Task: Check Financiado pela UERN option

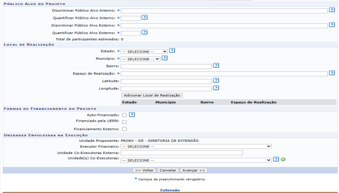Action: pyautogui.click(x=124, y=122)
